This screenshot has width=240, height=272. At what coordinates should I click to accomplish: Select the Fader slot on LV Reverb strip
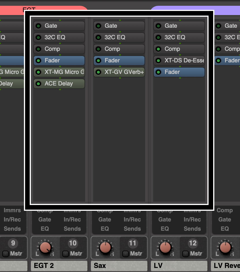[x=227, y=61]
